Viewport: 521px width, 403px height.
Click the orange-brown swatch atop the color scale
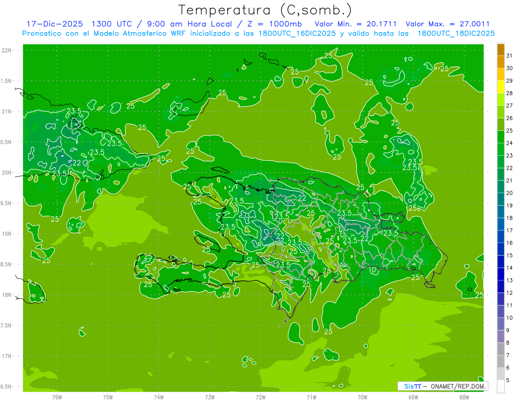click(501, 50)
